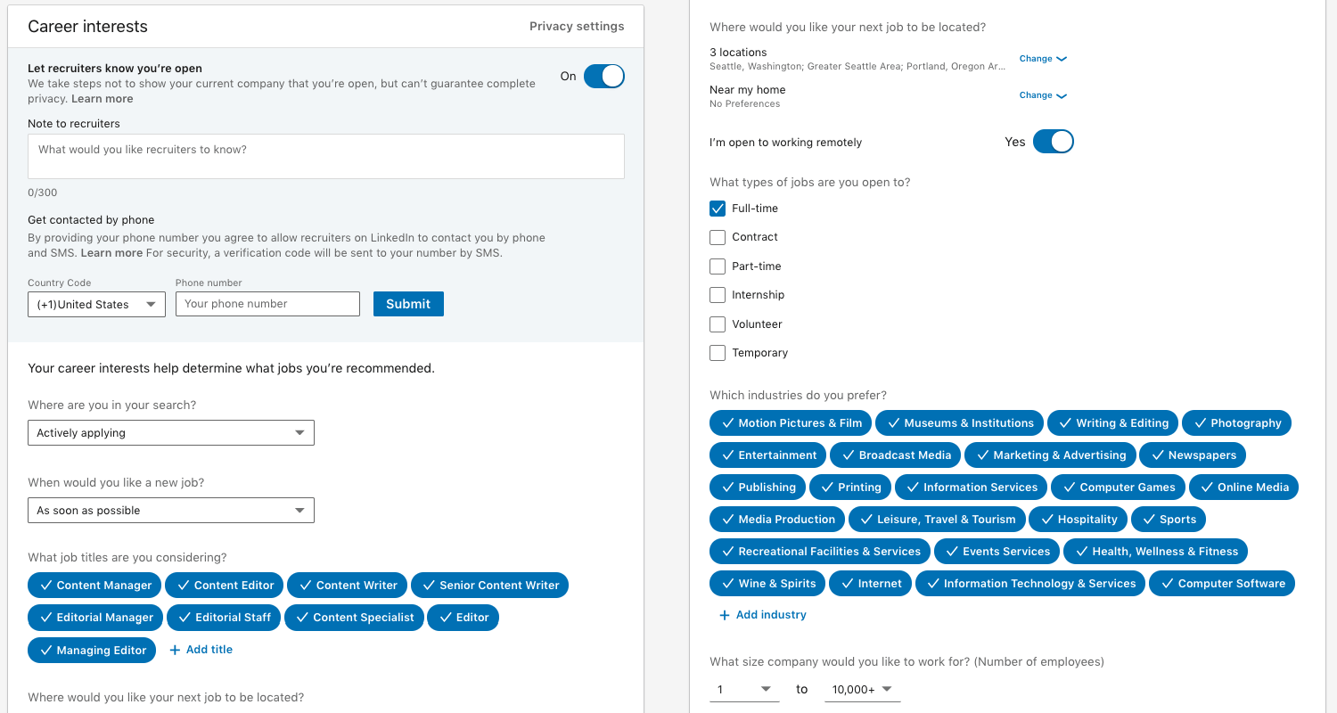The width and height of the screenshot is (1337, 713).
Task: Submit your phone number
Action: 407,303
